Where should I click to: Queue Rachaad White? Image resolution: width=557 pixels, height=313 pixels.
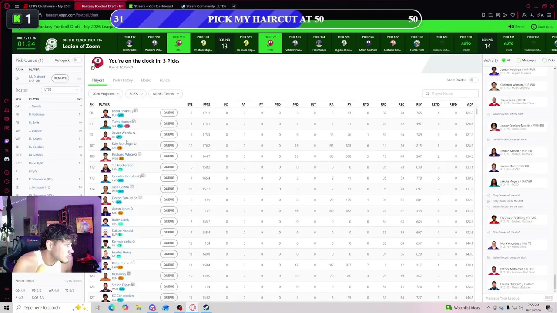click(169, 156)
